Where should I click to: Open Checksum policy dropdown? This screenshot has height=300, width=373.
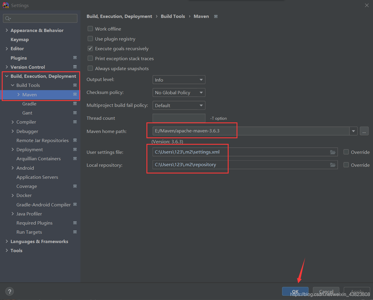pyautogui.click(x=179, y=92)
